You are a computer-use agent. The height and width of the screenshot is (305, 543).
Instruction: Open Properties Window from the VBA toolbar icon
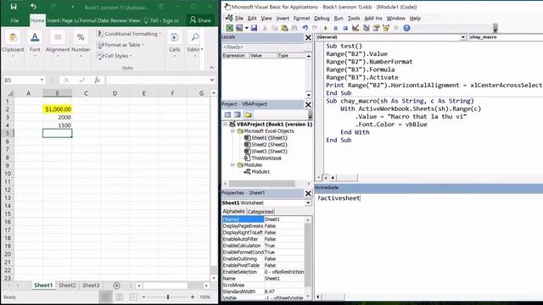tap(376, 28)
